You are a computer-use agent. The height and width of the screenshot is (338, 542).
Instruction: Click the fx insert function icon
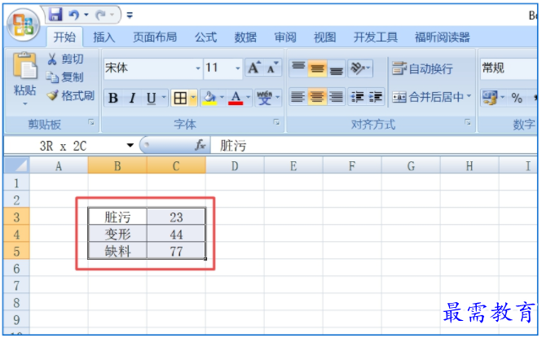[x=200, y=145]
